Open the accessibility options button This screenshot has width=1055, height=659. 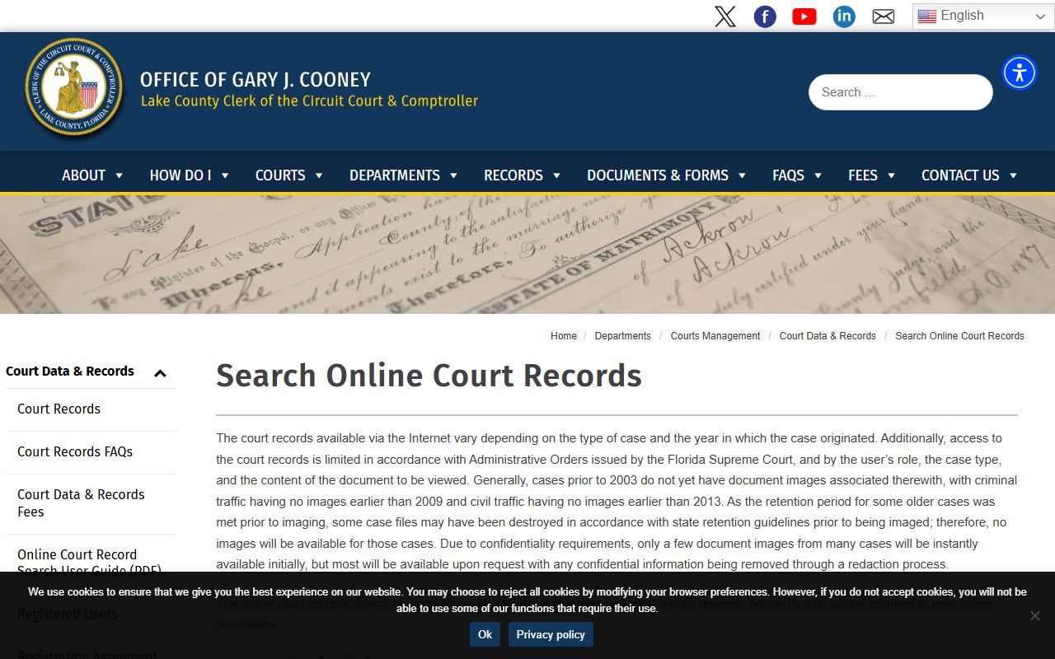click(1020, 72)
